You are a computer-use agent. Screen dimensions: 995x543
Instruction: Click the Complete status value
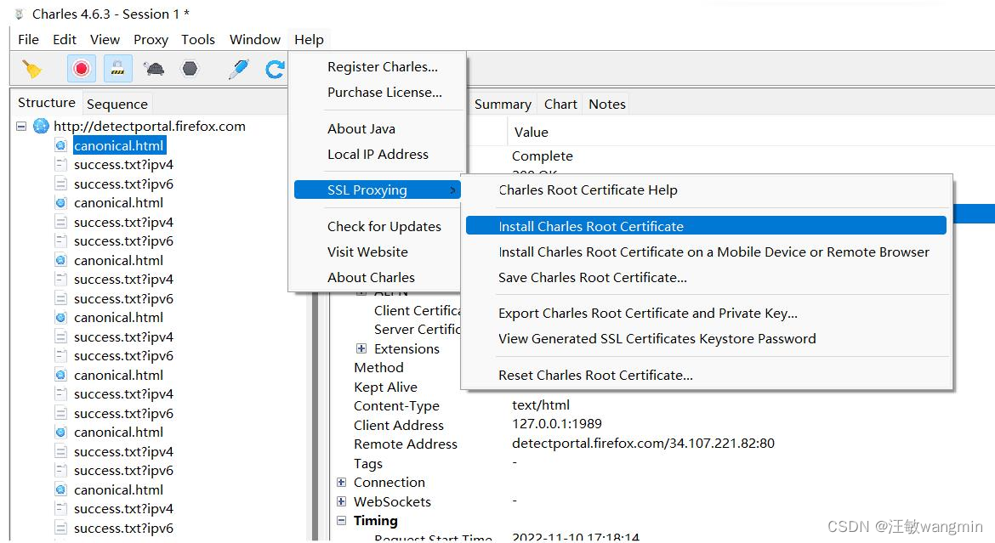pos(542,156)
